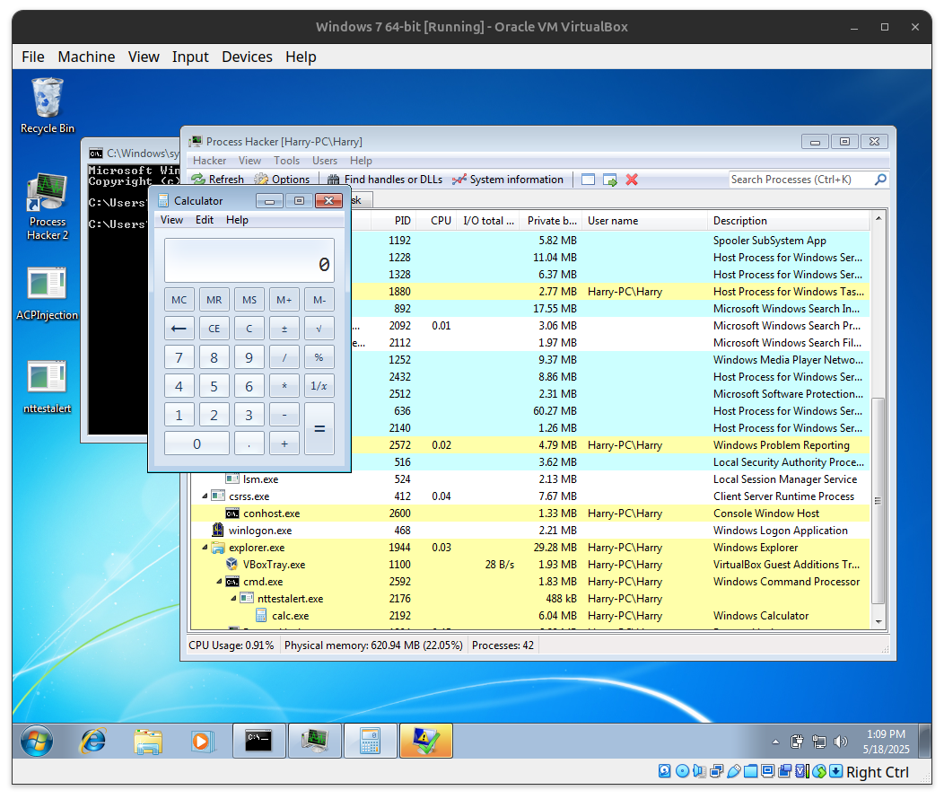Viewport: 944px width, 799px height.
Task: Click Recycle Bin desktop icon
Action: pyautogui.click(x=47, y=105)
